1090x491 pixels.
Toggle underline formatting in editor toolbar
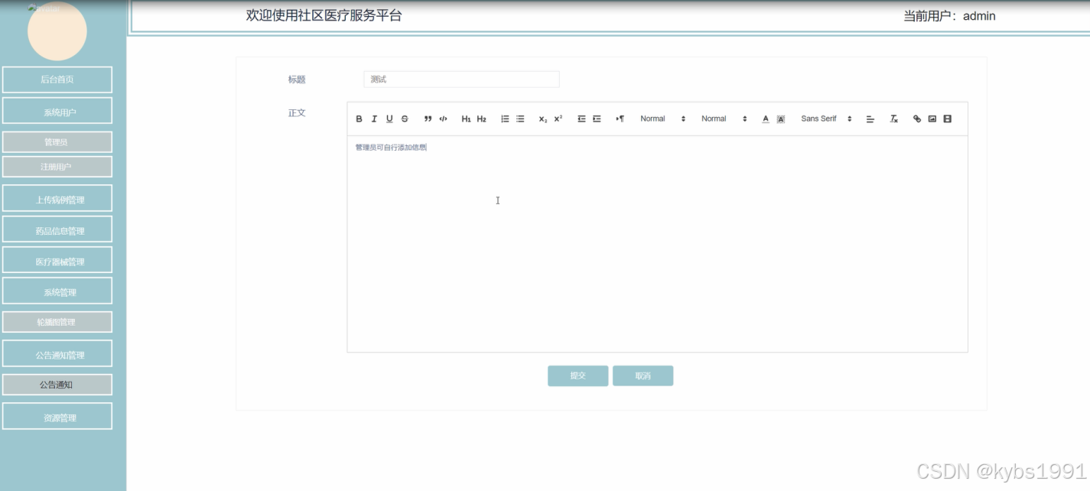coord(389,119)
